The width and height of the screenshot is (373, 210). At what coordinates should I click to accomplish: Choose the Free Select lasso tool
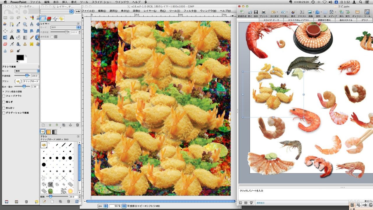pyautogui.click(x=18, y=18)
